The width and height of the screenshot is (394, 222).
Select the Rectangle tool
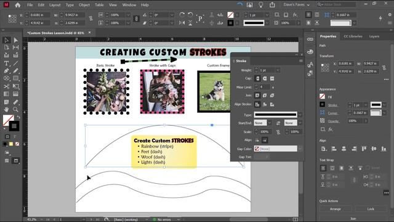15,78
